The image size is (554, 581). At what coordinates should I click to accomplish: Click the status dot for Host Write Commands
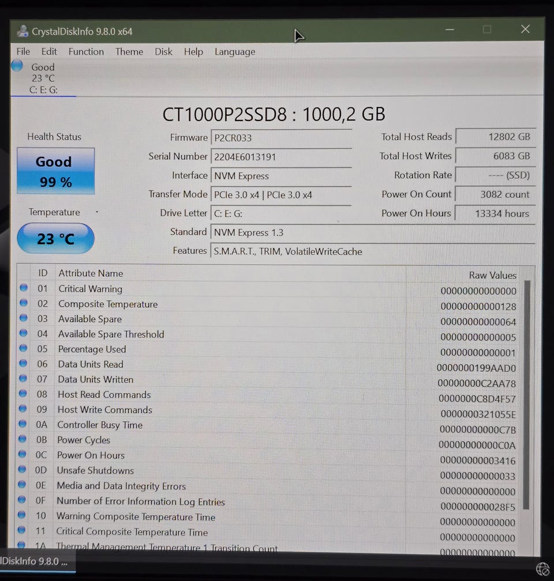point(23,408)
